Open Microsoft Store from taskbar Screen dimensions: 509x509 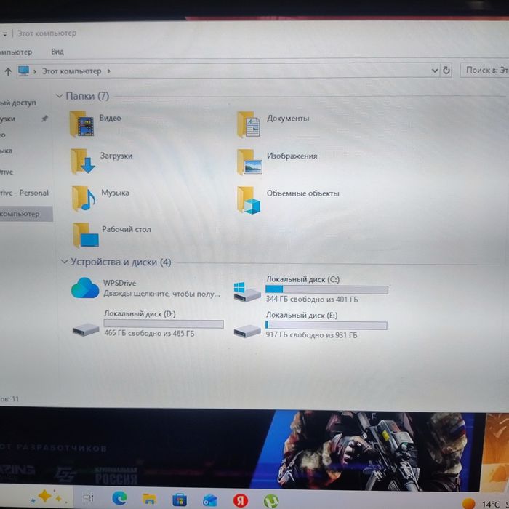tap(179, 500)
